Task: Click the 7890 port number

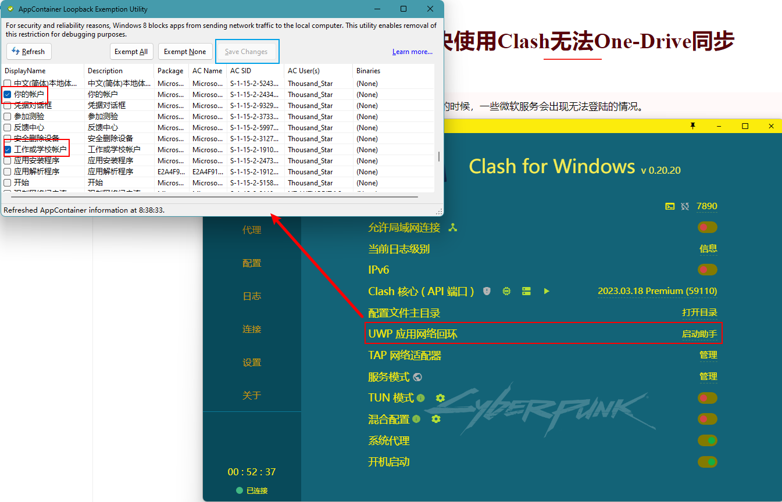Action: pyautogui.click(x=707, y=206)
